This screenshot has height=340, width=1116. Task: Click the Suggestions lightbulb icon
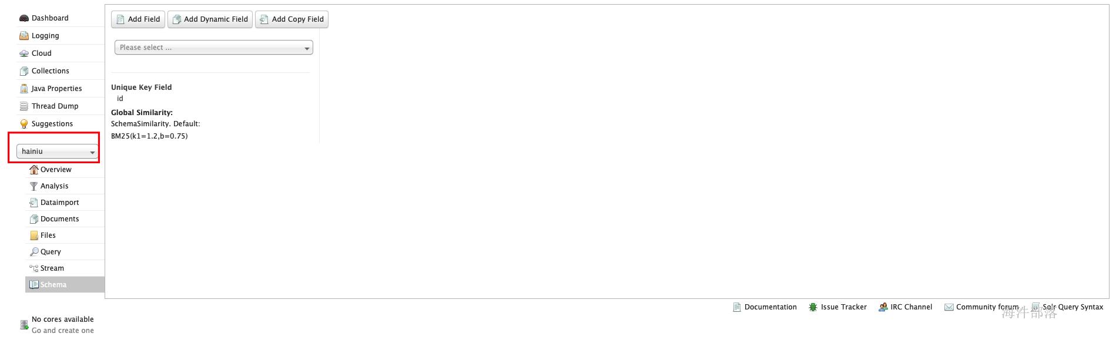click(x=24, y=124)
